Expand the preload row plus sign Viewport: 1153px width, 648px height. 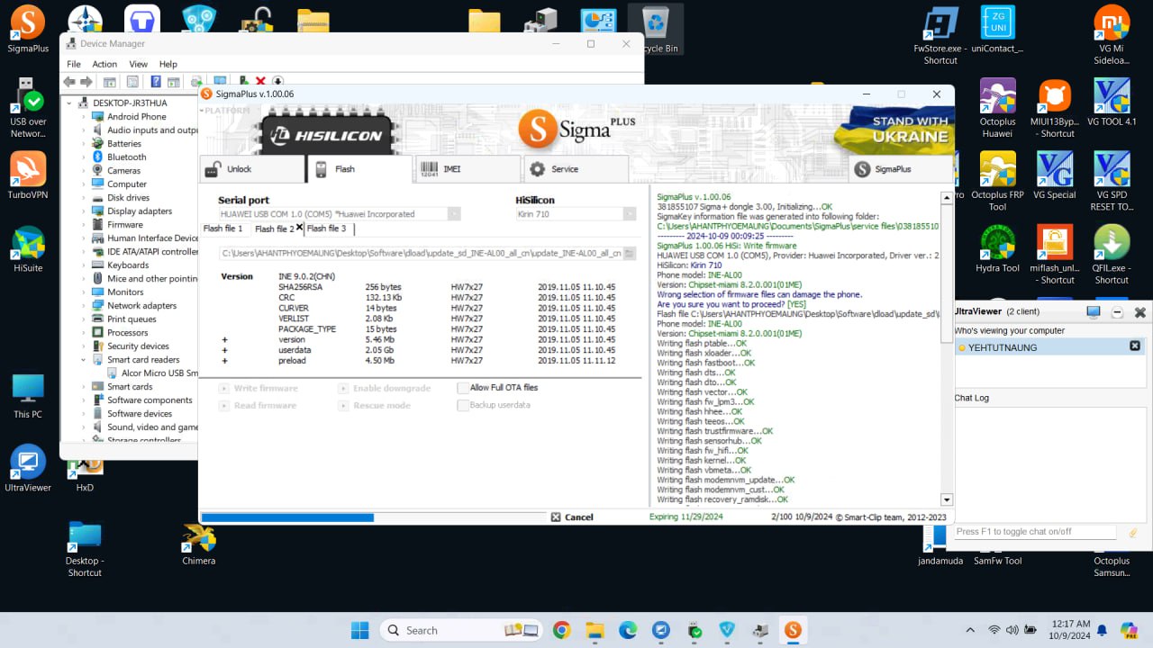click(224, 361)
